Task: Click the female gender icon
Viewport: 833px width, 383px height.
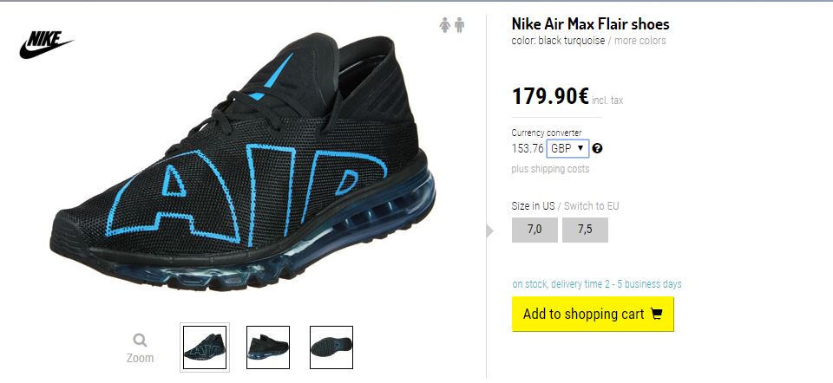Action: click(x=444, y=25)
